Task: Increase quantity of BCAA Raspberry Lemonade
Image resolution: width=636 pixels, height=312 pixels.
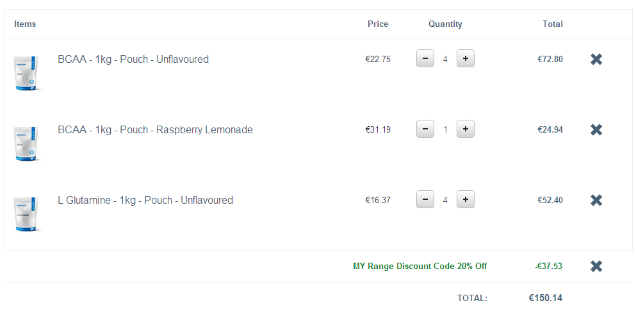Action: tap(465, 129)
